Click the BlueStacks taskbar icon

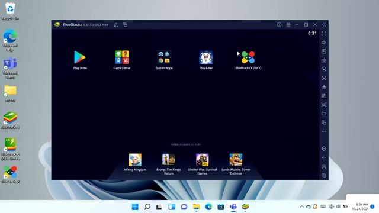[x=245, y=206]
